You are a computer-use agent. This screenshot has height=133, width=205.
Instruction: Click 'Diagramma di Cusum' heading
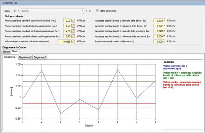click(x=14, y=47)
